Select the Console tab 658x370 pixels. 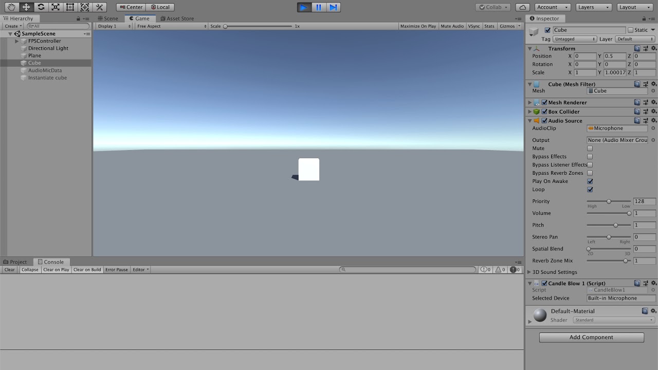click(51, 262)
